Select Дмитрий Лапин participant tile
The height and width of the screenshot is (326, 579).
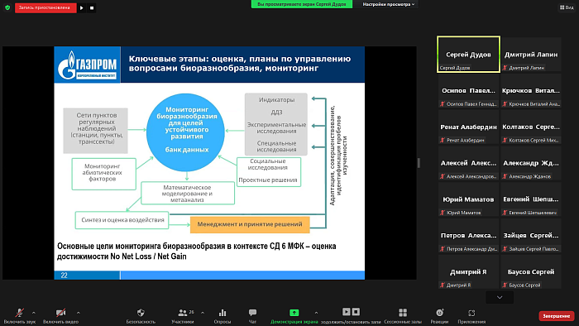(x=531, y=55)
